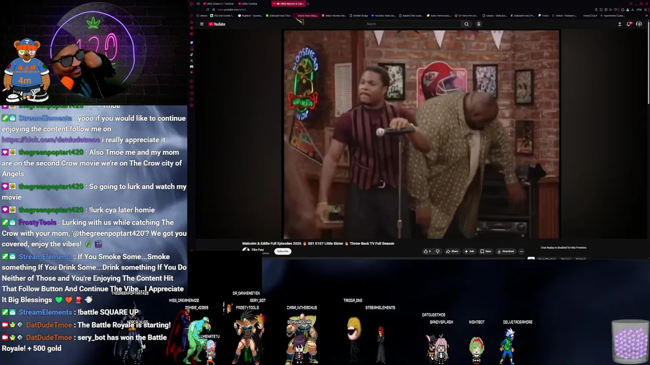Open the Film Fury channel avatar

click(246, 250)
